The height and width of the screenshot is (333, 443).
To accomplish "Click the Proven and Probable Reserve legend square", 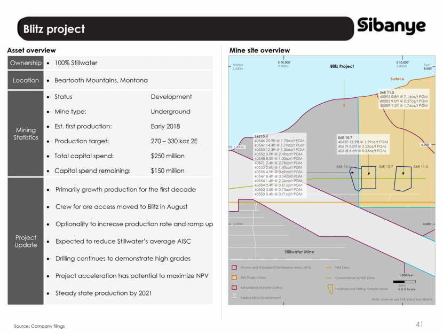I will tap(234, 268).
